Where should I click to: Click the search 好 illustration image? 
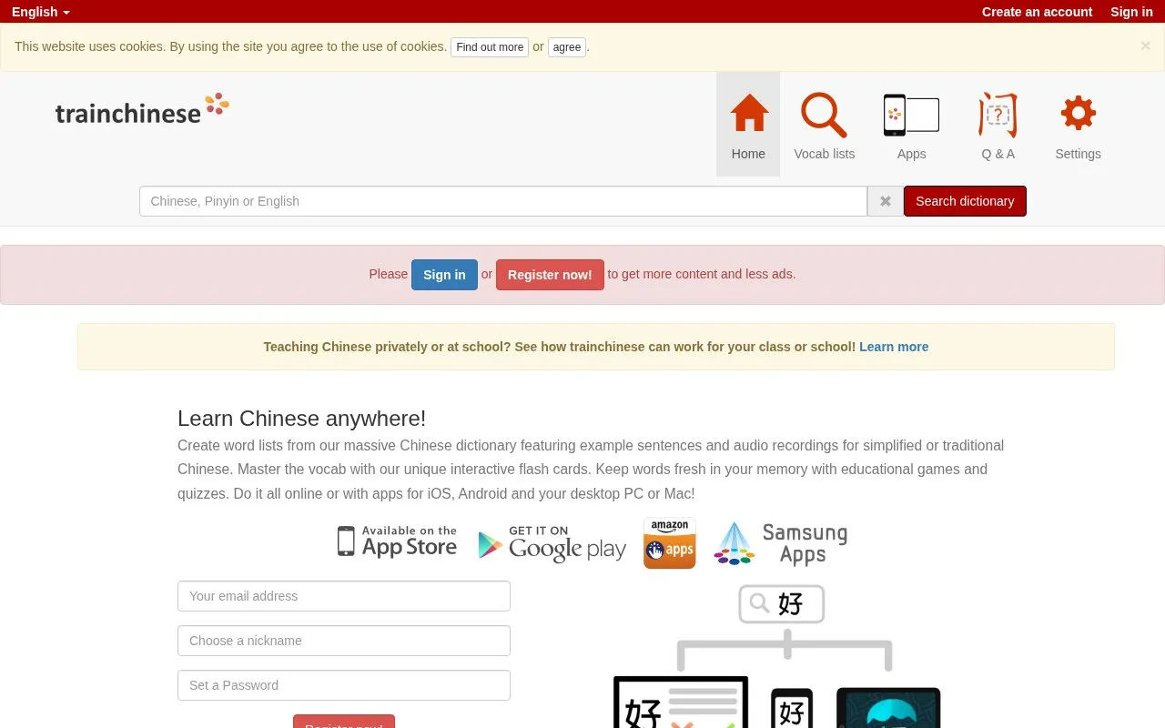777,655
